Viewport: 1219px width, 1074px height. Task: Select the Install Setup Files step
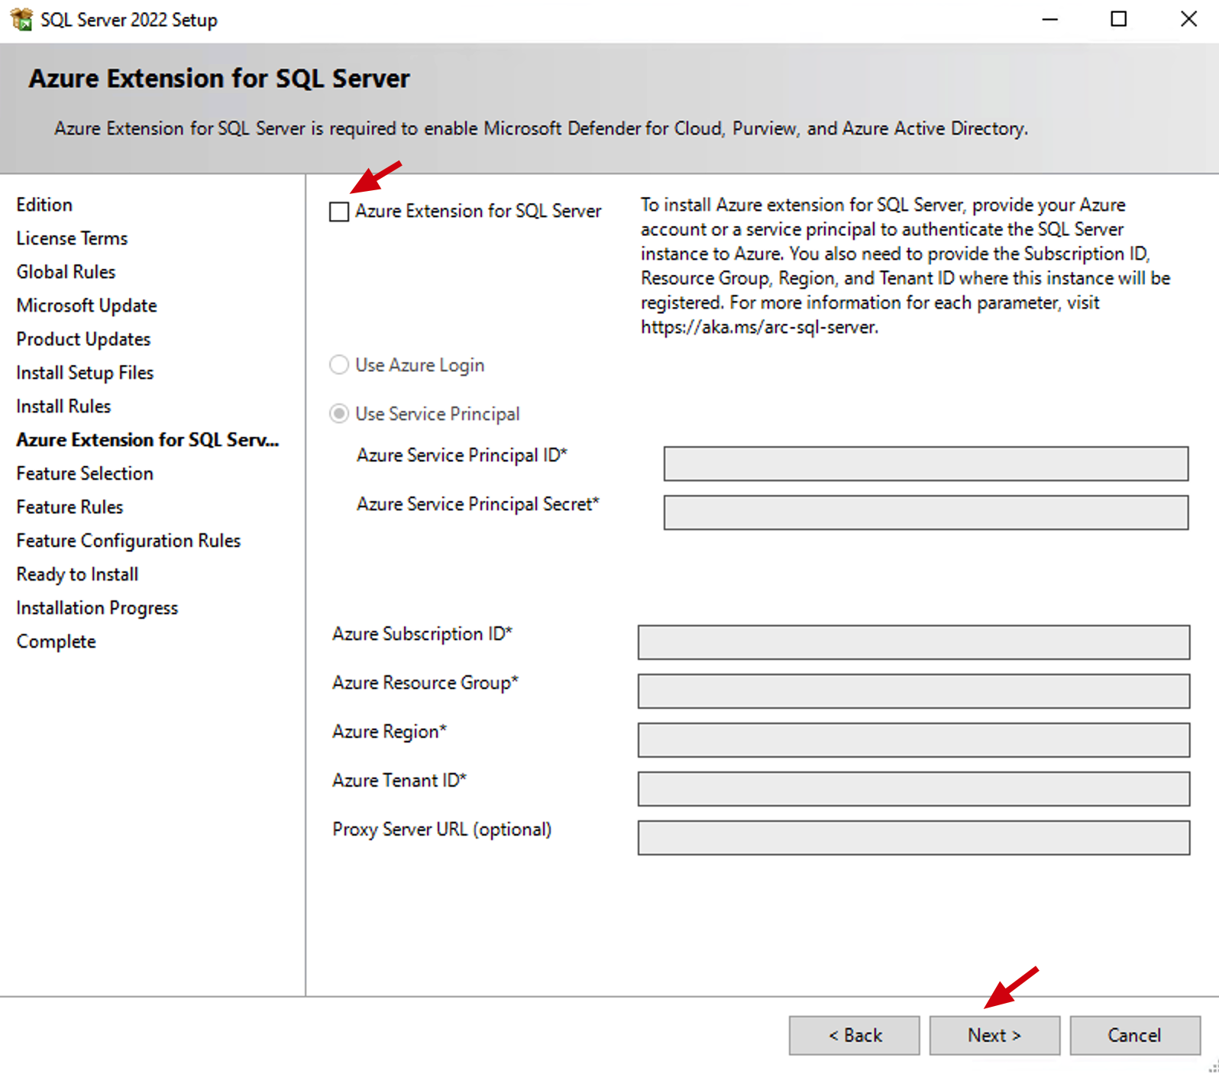(85, 373)
